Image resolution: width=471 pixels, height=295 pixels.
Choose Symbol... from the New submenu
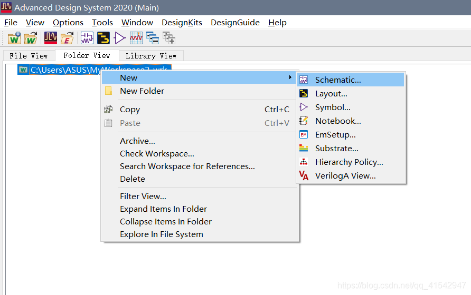coord(351,107)
